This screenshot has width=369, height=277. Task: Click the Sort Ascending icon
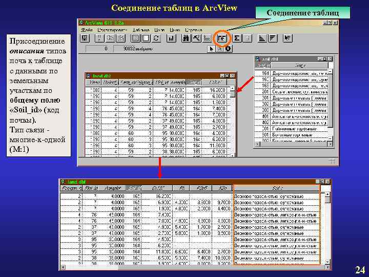pos(262,38)
